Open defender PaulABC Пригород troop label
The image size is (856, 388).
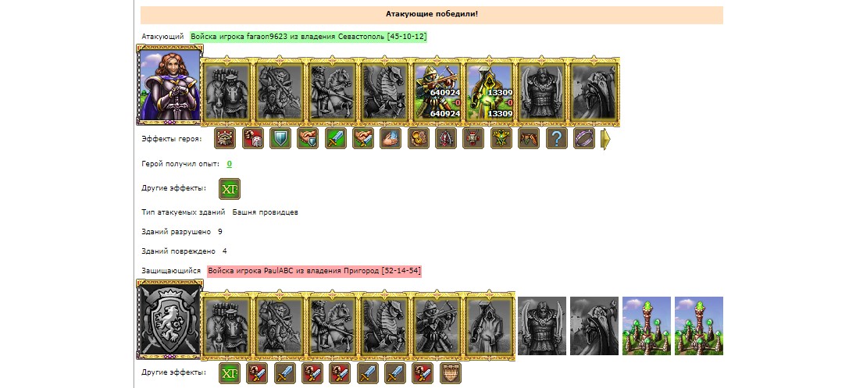tap(315, 271)
